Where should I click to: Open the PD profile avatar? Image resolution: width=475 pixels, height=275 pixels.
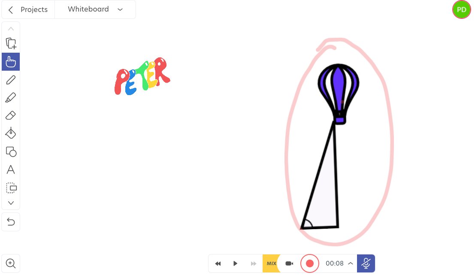(462, 9)
